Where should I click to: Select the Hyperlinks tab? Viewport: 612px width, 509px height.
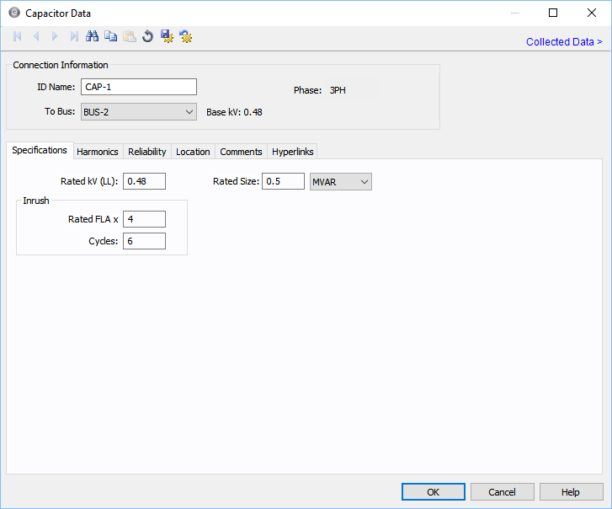coord(292,152)
